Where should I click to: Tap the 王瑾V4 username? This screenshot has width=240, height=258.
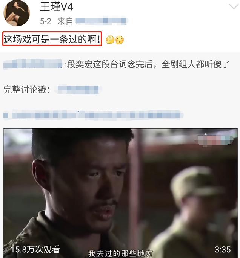click(x=57, y=7)
